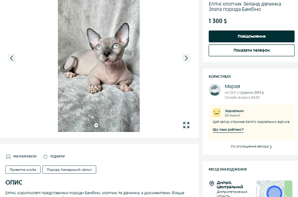Select the first photo carousel dot
Image resolution: width=298 pixels, height=197 pixels.
click(x=78, y=125)
